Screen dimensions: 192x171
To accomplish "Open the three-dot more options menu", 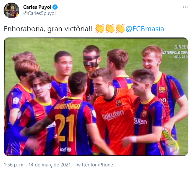I will tap(185, 7).
